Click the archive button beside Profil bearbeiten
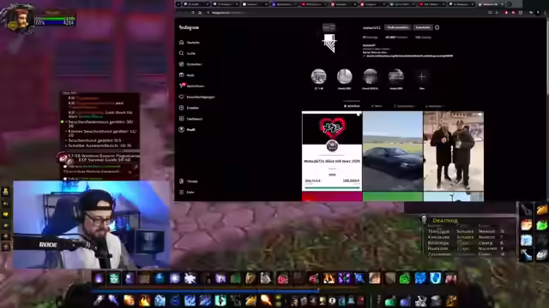This screenshot has width=549, height=308. (423, 27)
